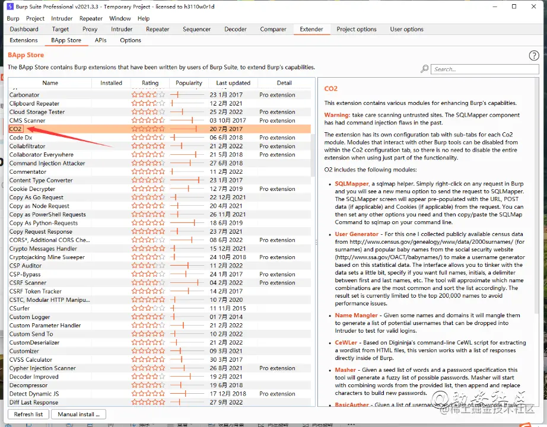The height and width of the screenshot is (427, 547).
Task: Open the Burp menu
Action: click(13, 18)
